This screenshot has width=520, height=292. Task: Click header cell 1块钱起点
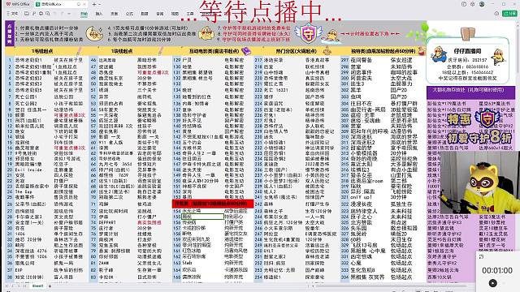pyautogui.click(x=123, y=51)
